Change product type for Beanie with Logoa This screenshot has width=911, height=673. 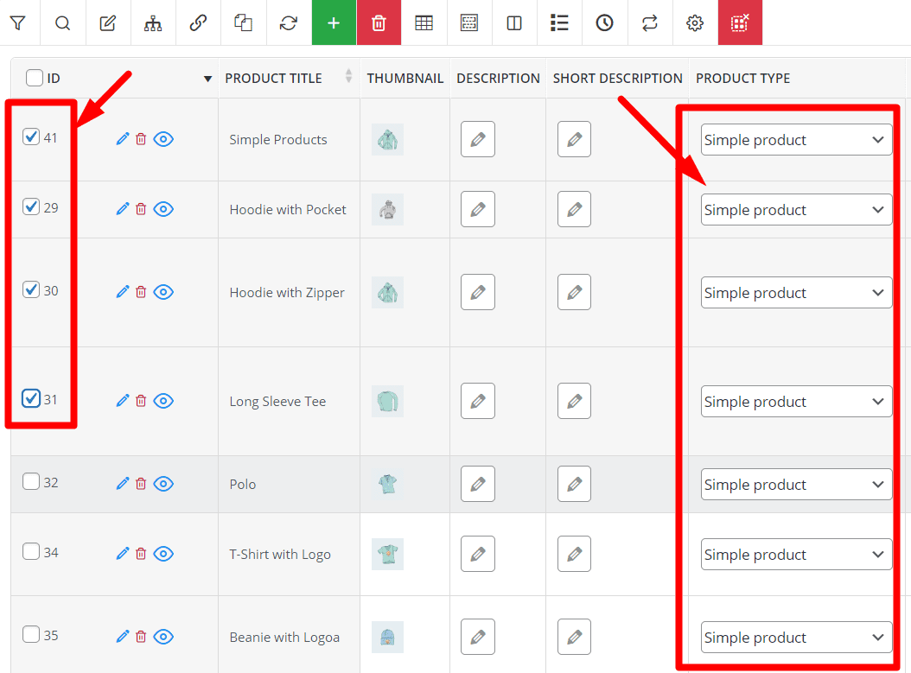796,637
